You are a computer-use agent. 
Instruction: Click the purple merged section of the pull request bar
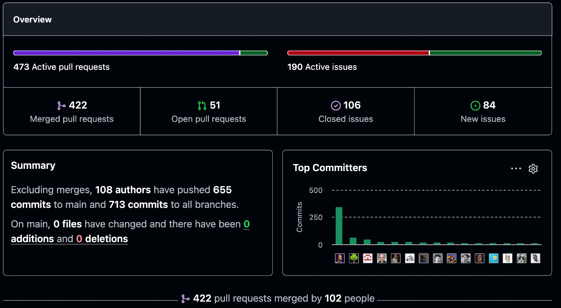tap(126, 53)
